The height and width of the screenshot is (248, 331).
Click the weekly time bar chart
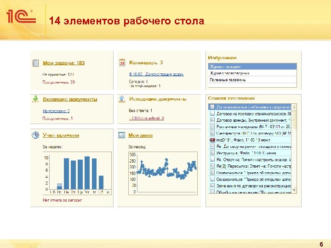pyautogui.click(x=77, y=173)
